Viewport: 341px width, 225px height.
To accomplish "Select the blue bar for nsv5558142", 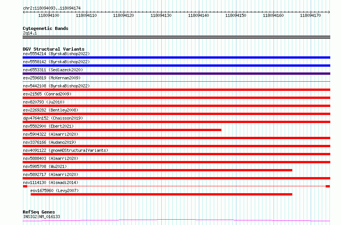I will pyautogui.click(x=176, y=66).
